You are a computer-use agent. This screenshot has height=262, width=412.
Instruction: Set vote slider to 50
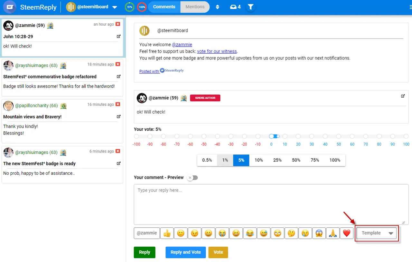339,136
